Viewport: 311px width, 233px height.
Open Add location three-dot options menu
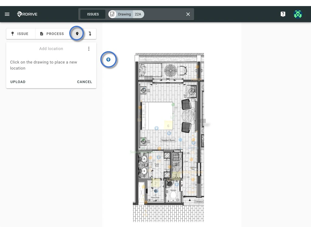tap(89, 49)
